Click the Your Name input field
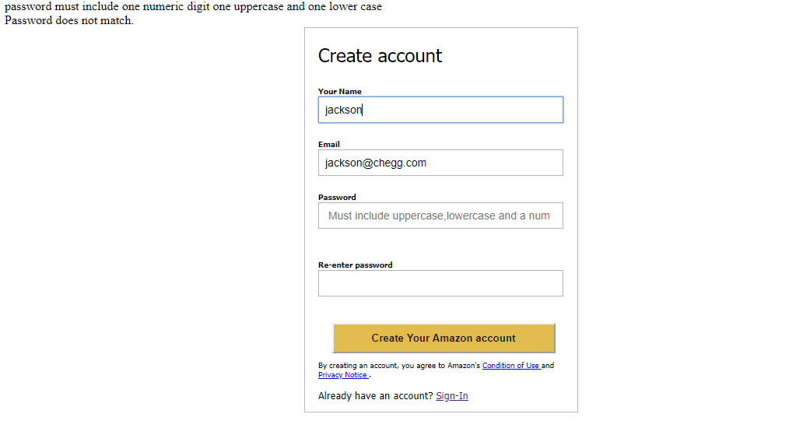810x442 pixels. (440, 110)
